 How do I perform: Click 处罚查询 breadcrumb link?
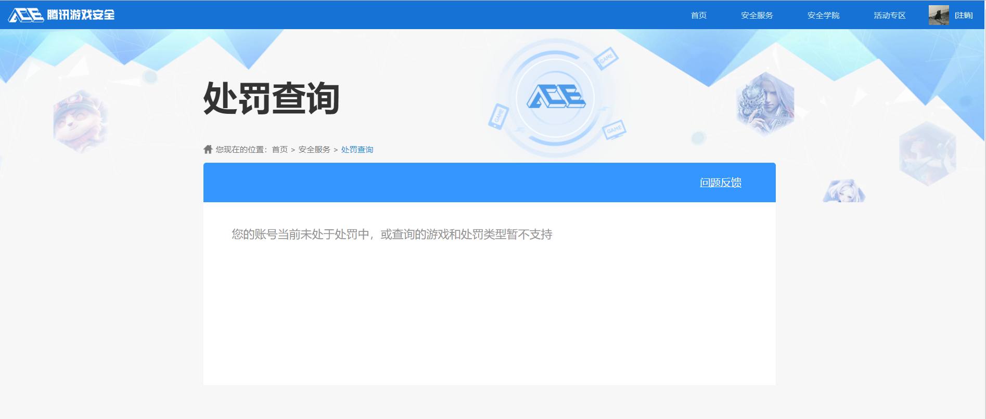[x=357, y=150]
